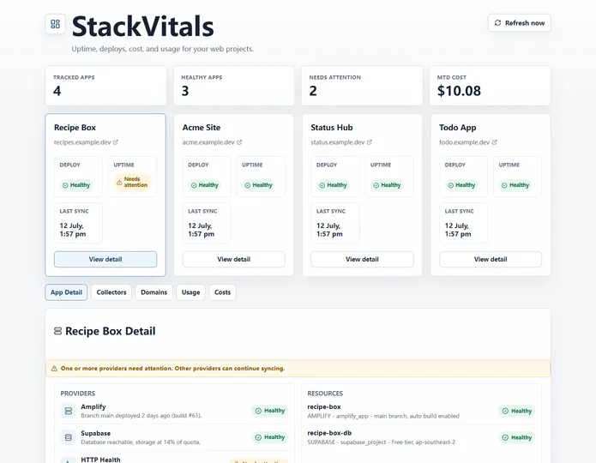Select the Tracked Apps summary card
The height and width of the screenshot is (463, 596).
tap(105, 86)
